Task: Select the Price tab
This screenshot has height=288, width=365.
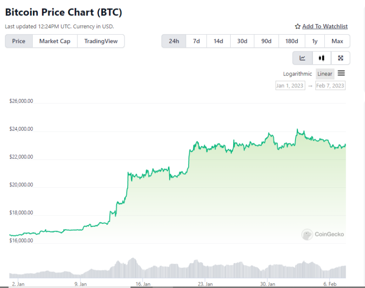Action: pyautogui.click(x=18, y=41)
